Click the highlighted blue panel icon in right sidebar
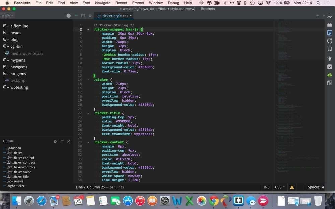This screenshot has height=209, width=335. [x=330, y=33]
